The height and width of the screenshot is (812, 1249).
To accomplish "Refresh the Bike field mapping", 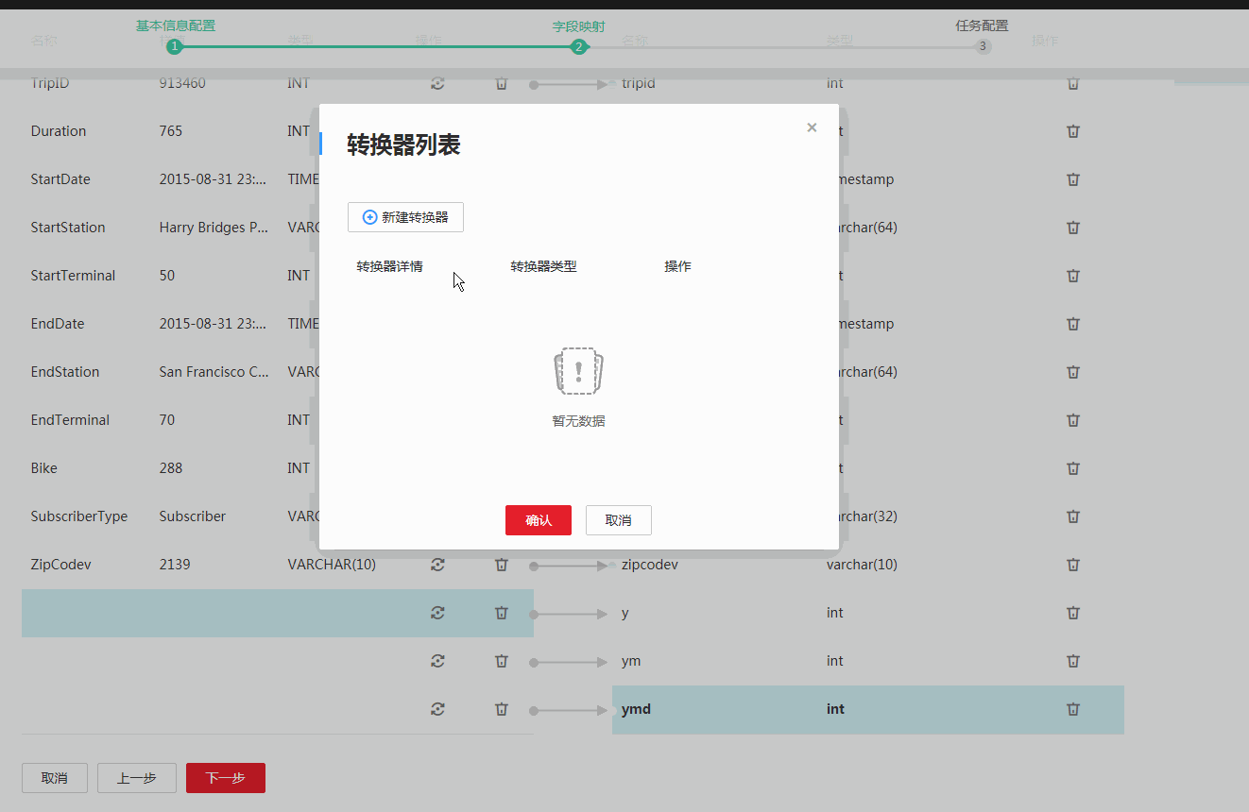I will 437,467.
